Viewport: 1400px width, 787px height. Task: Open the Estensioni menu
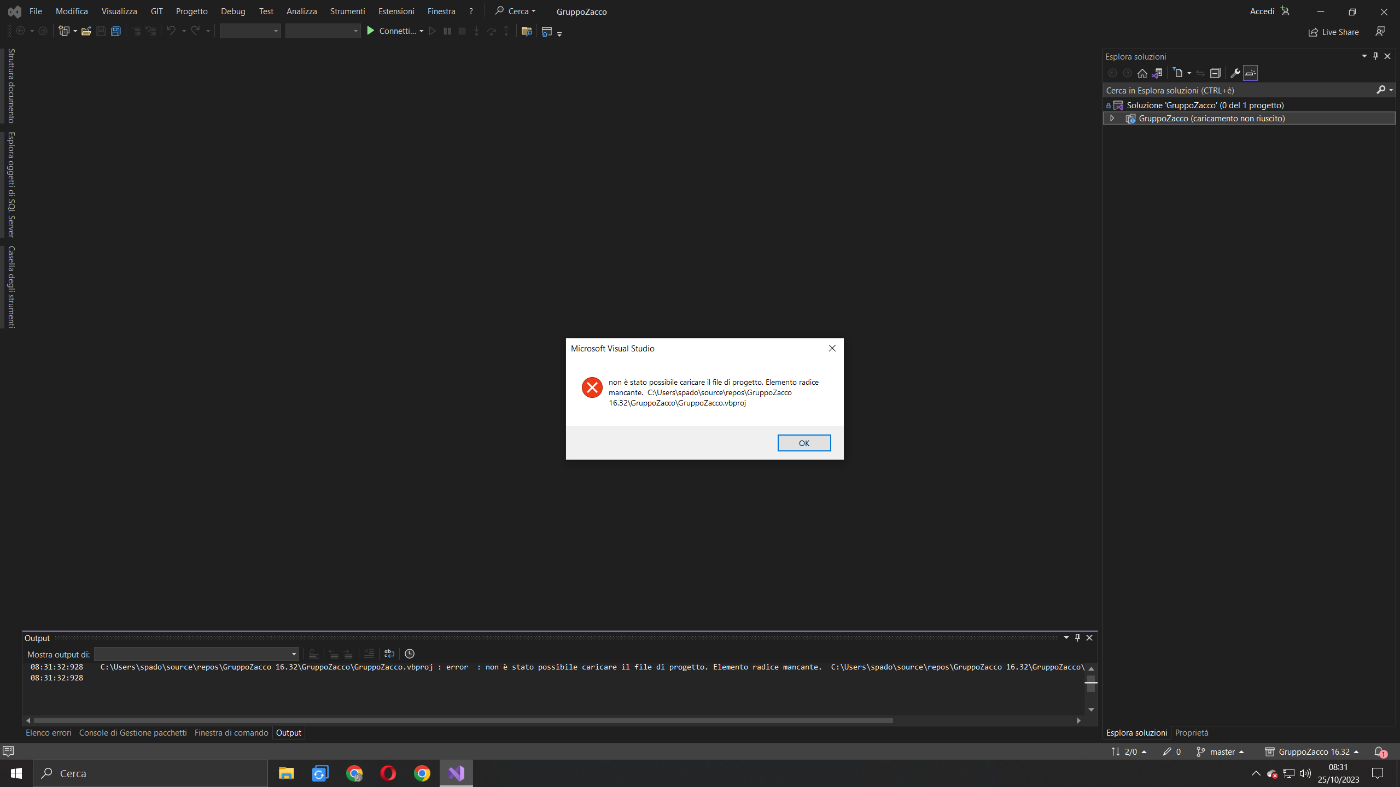[x=396, y=11]
